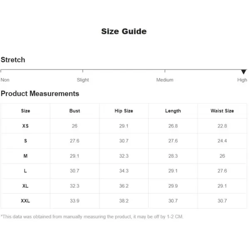Click the High stretch label
This screenshot has width=249, height=249.
point(242,80)
